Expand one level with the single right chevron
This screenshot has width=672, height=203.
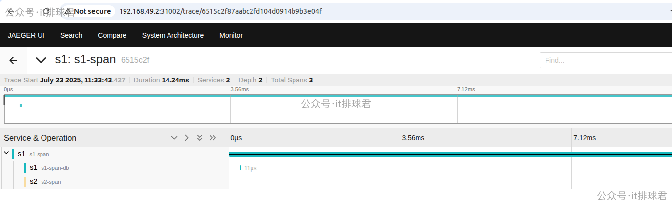[x=187, y=138]
